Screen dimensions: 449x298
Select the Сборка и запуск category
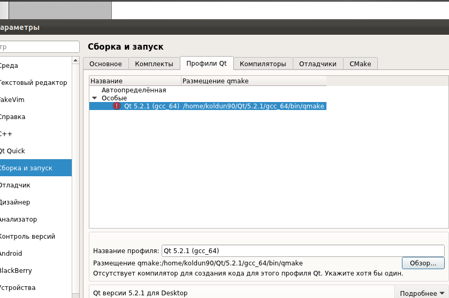click(35, 168)
